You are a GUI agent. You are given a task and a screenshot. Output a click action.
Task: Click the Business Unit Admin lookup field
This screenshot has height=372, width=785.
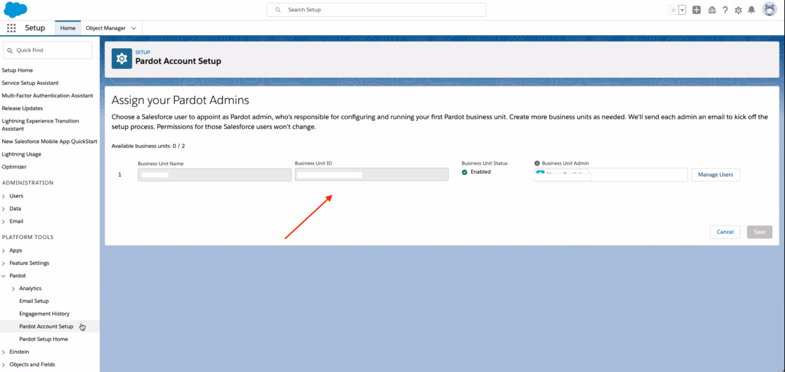click(x=610, y=175)
